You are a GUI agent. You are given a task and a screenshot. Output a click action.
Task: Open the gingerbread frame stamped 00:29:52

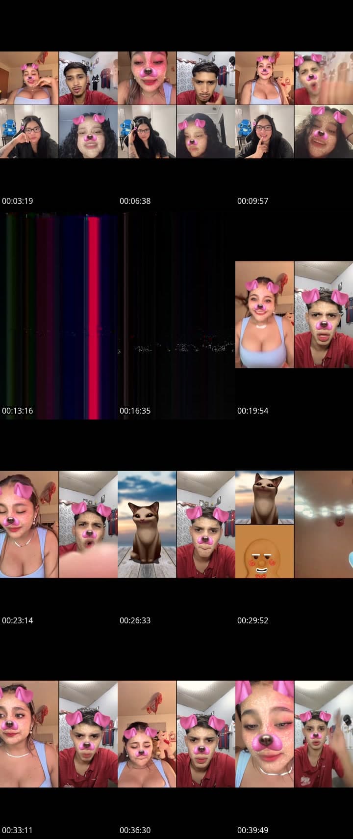(294, 524)
